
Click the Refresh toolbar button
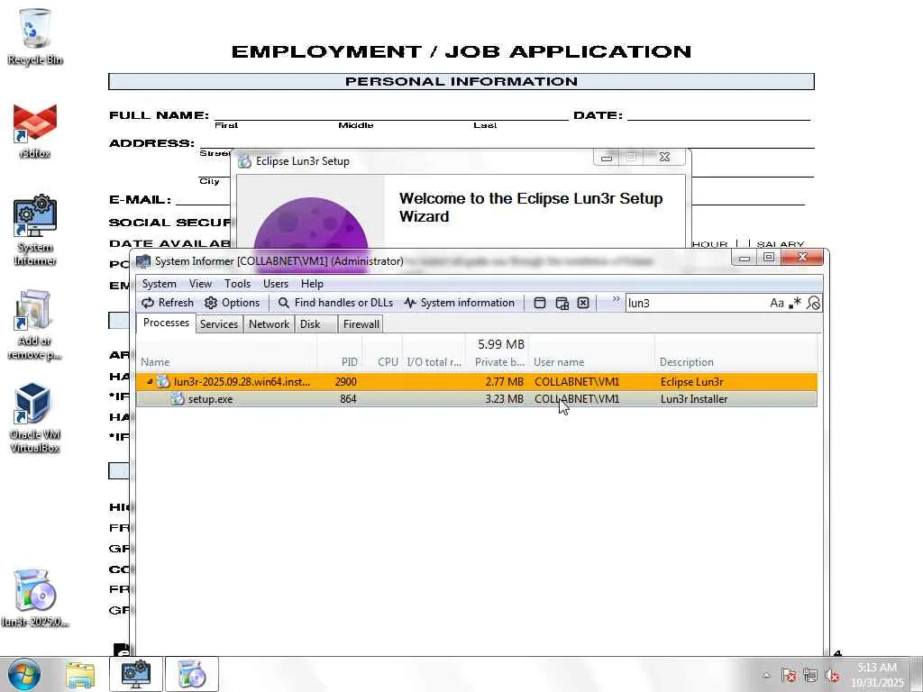pyautogui.click(x=168, y=303)
